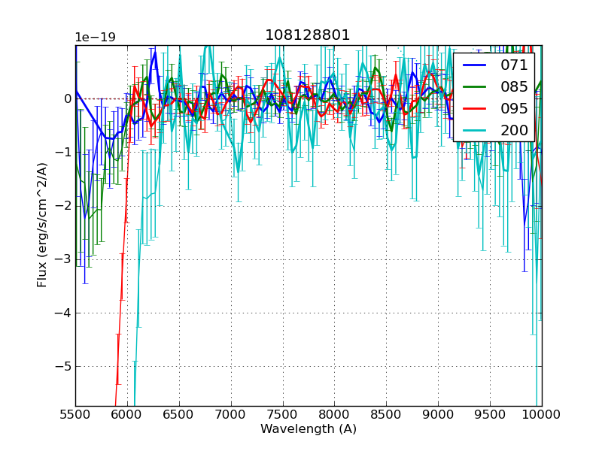Select the 085 legend label
Image resolution: width=602 pixels, height=451 pixels.
tap(514, 86)
